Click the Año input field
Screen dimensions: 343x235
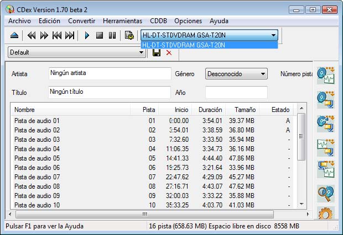pos(236,92)
